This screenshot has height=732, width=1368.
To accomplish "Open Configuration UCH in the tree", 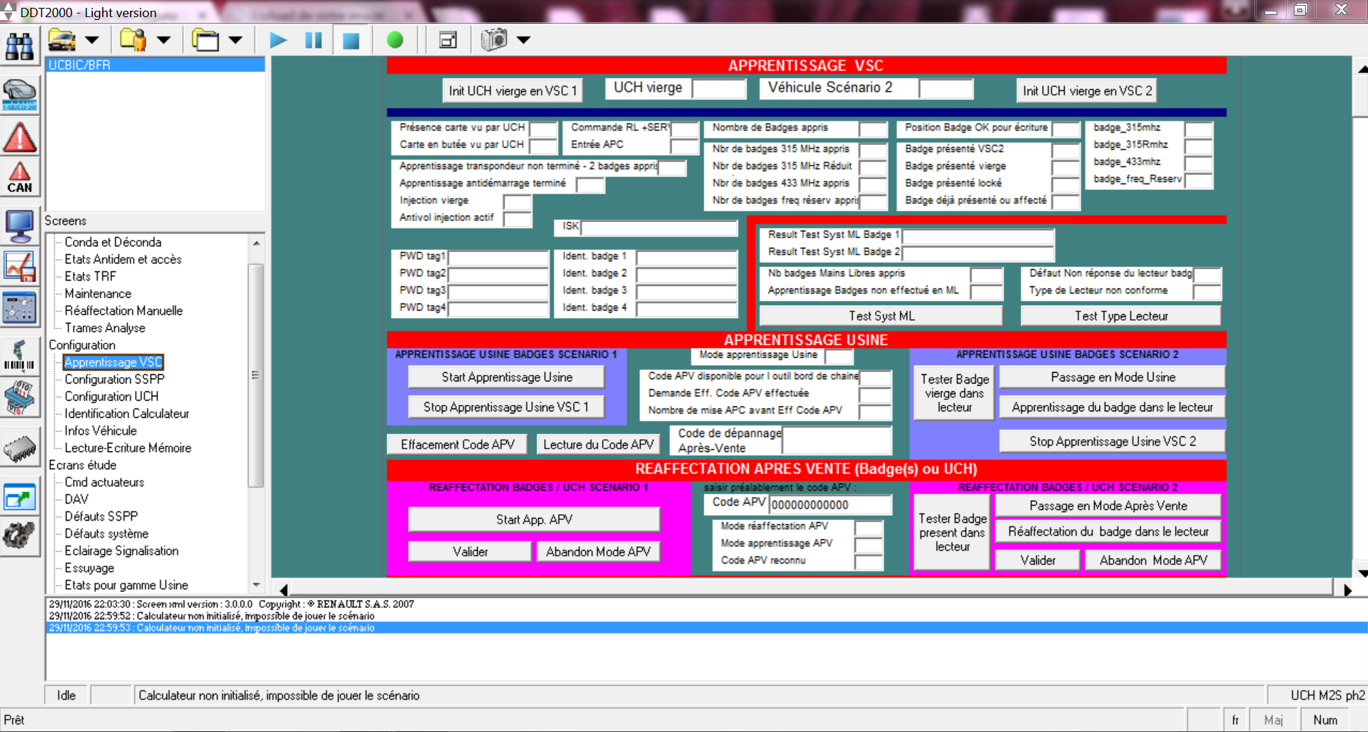I will (x=111, y=396).
